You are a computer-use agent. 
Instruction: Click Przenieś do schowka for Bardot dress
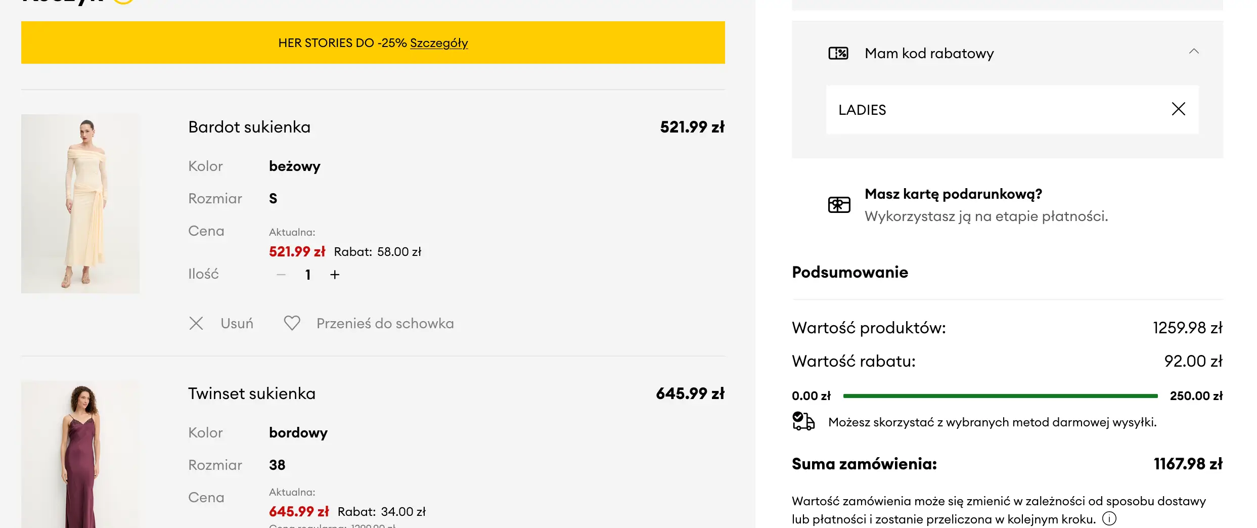[x=385, y=324]
